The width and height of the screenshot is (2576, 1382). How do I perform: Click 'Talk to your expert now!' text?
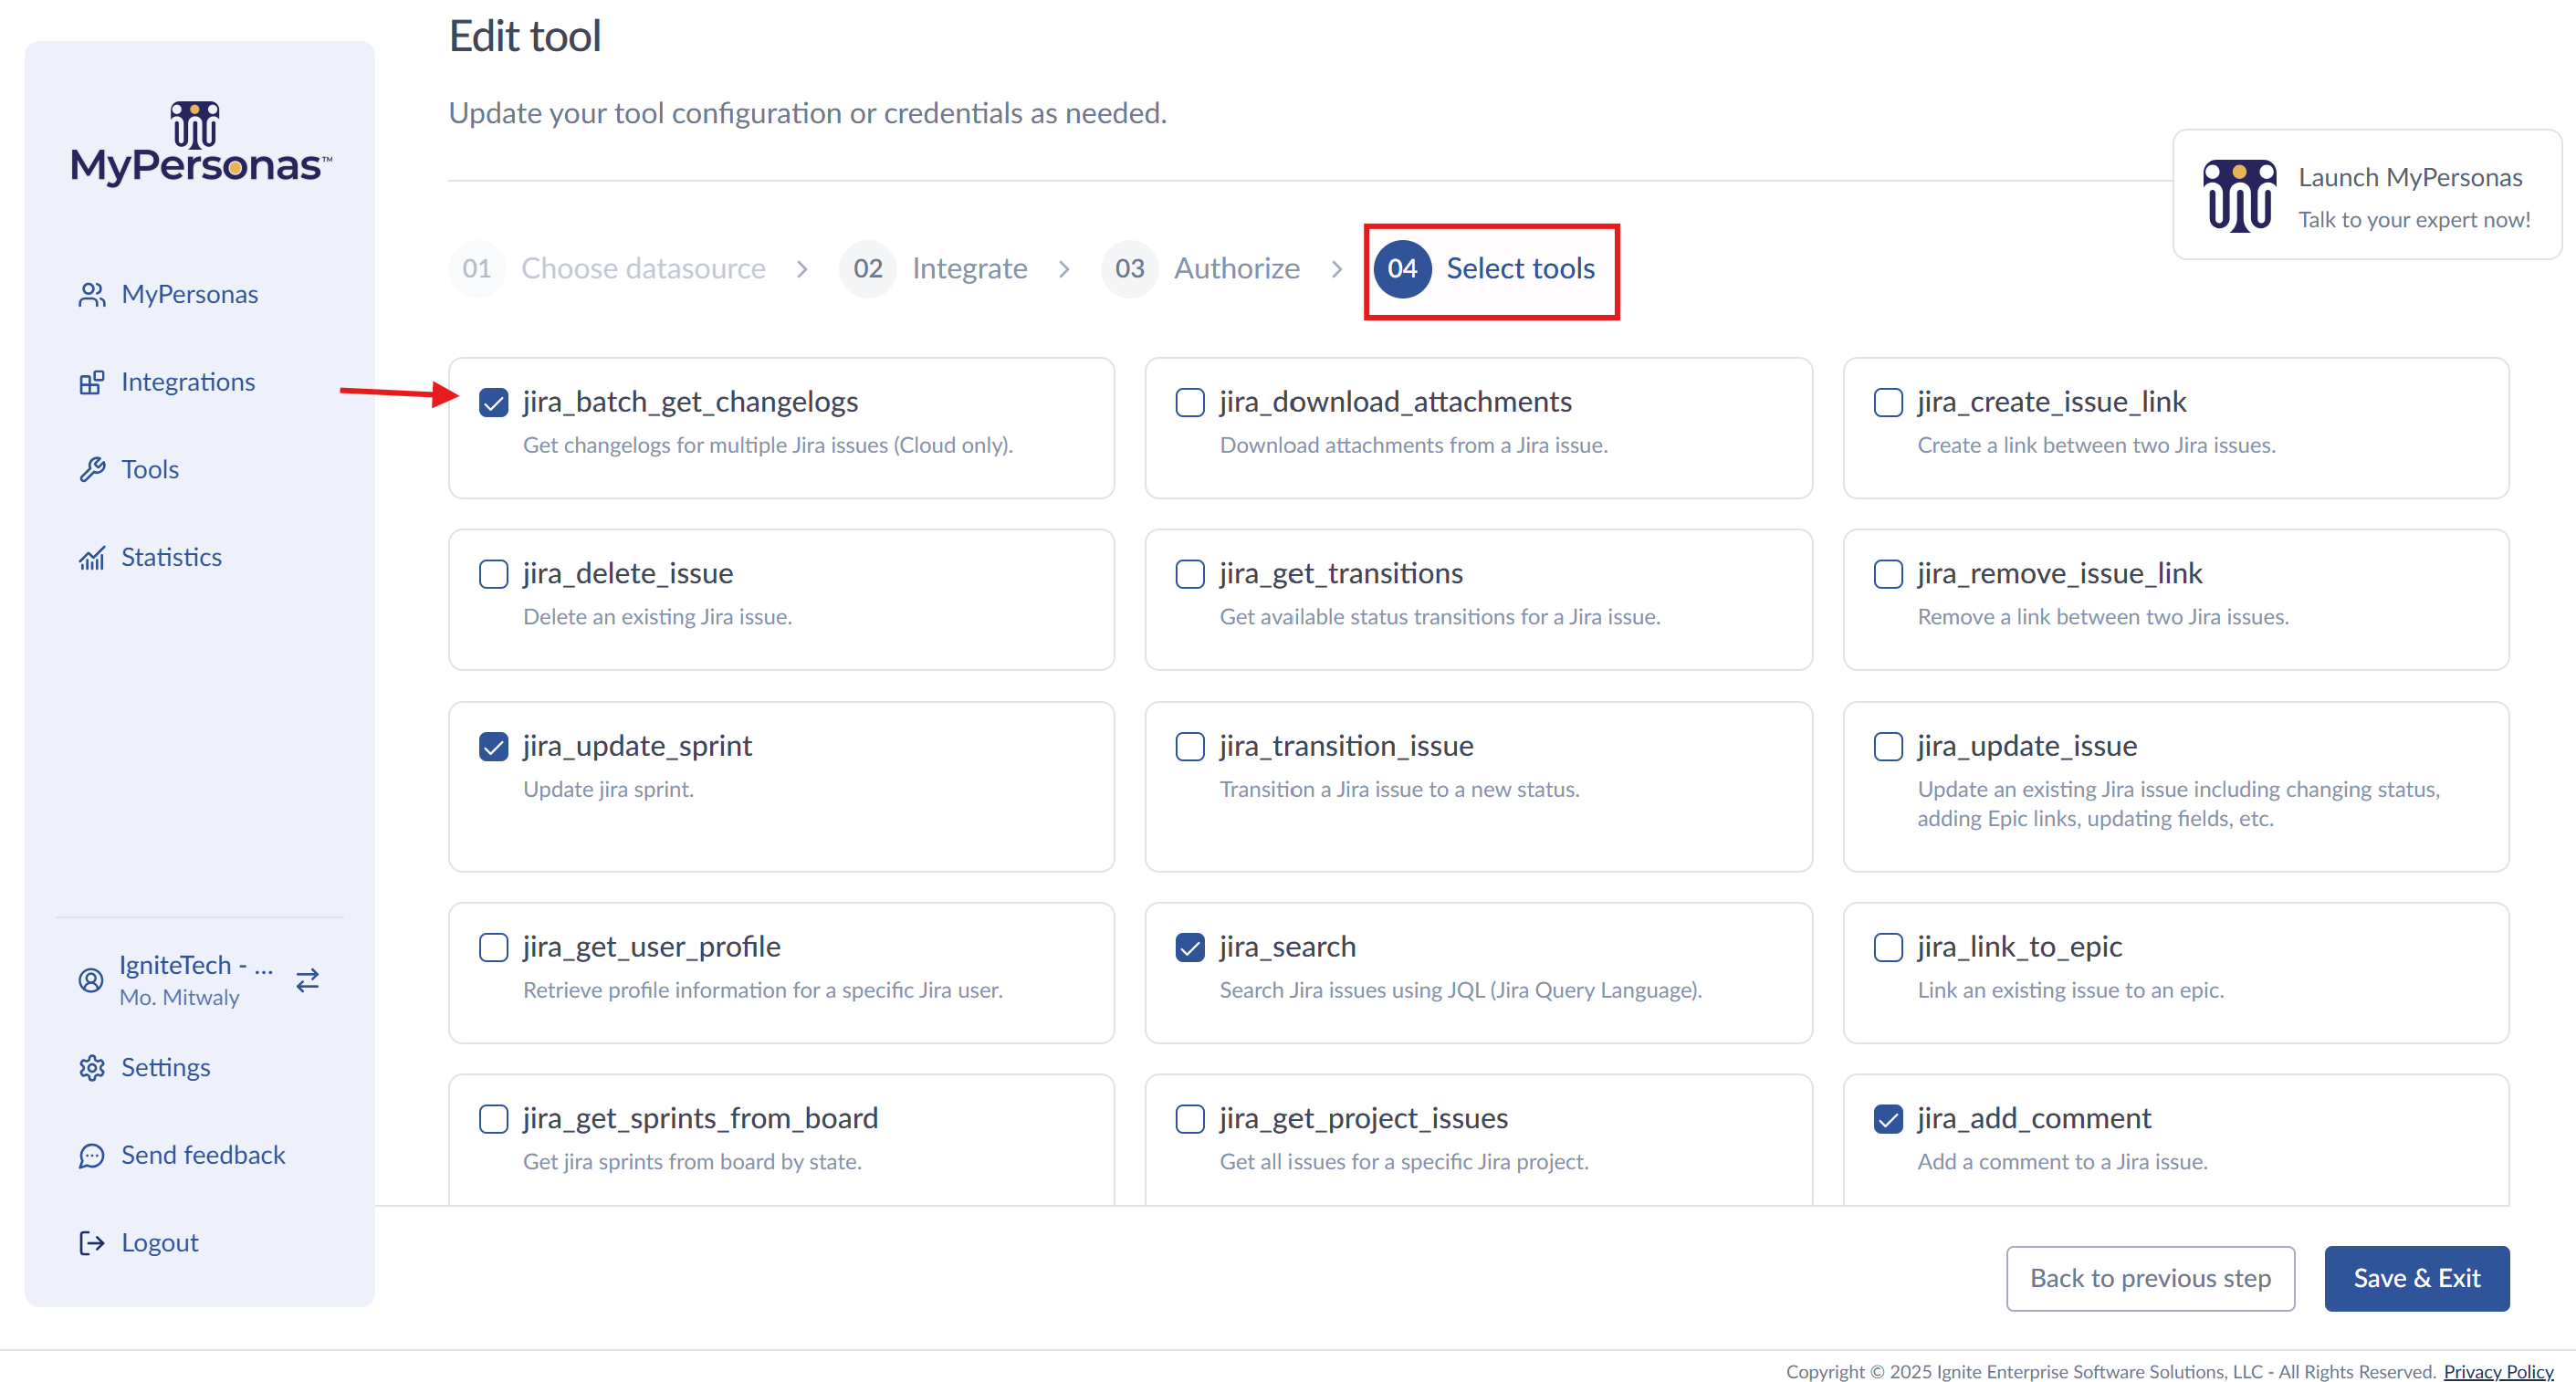click(x=2414, y=220)
